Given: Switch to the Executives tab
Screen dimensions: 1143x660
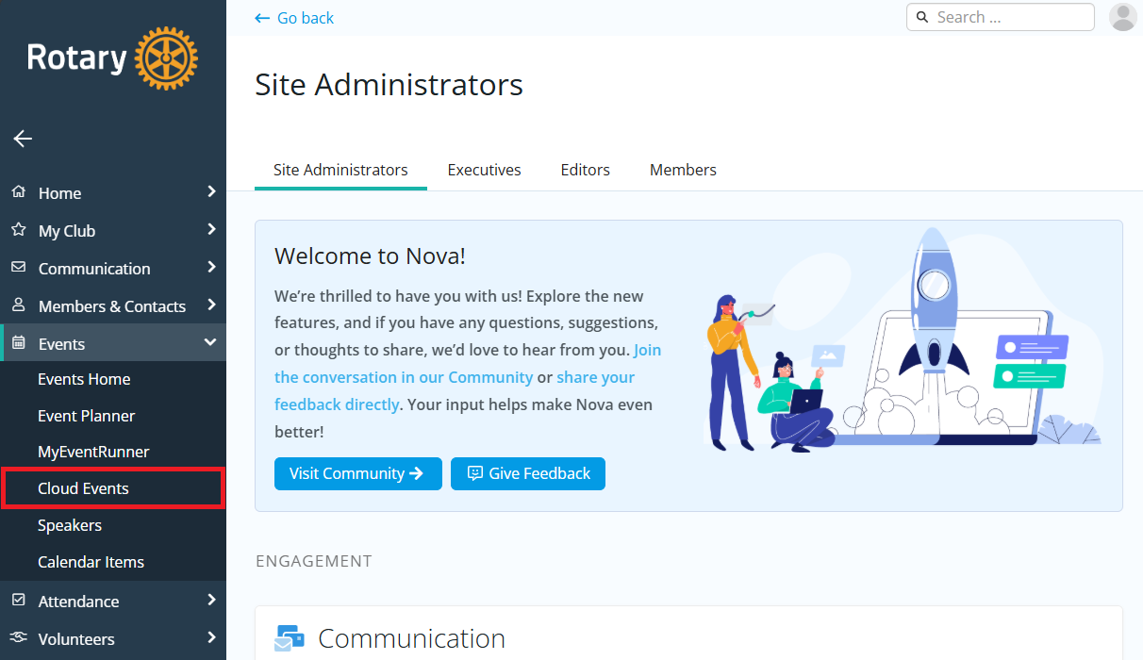Looking at the screenshot, I should point(484,170).
